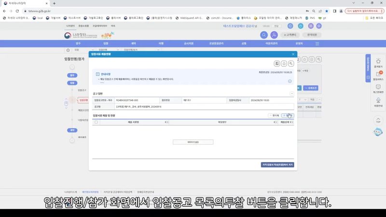Select the 입찰진행 step in process sidebar
Viewport: 386px width, 217px height.
click(x=83, y=100)
